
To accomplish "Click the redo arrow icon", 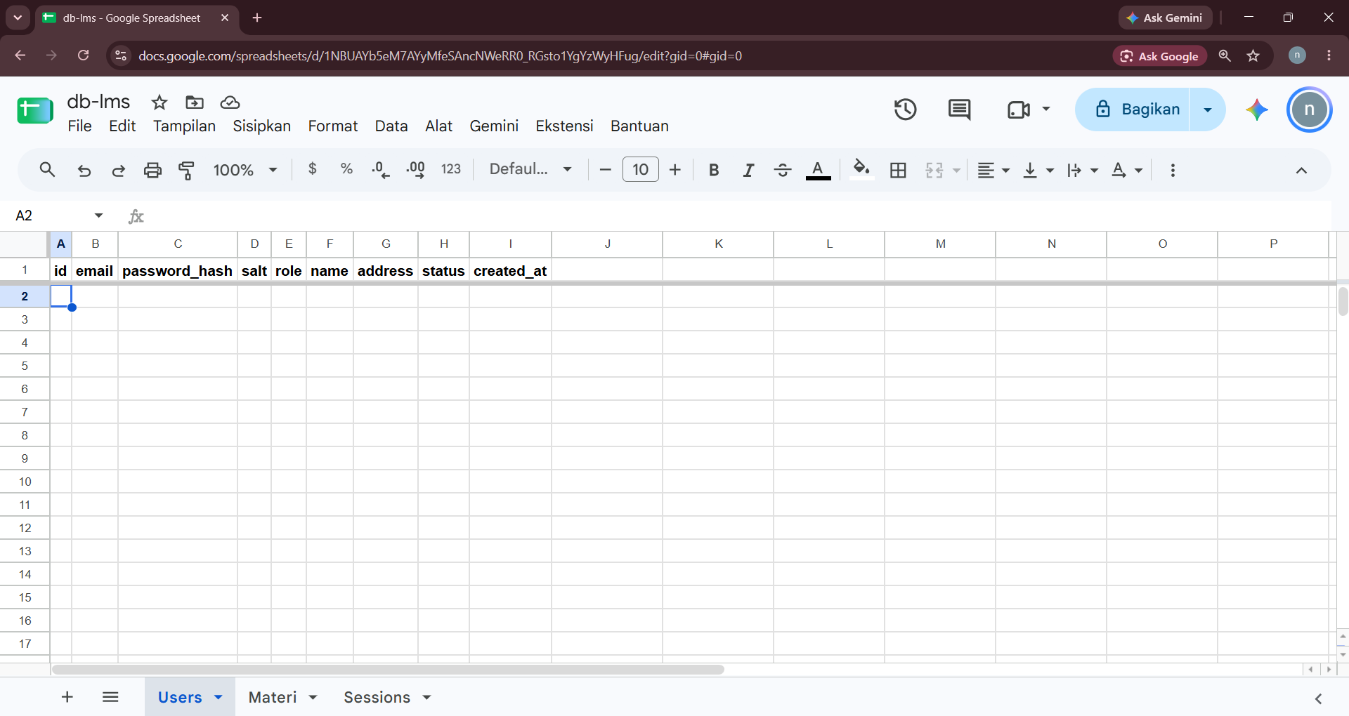I will point(118,170).
